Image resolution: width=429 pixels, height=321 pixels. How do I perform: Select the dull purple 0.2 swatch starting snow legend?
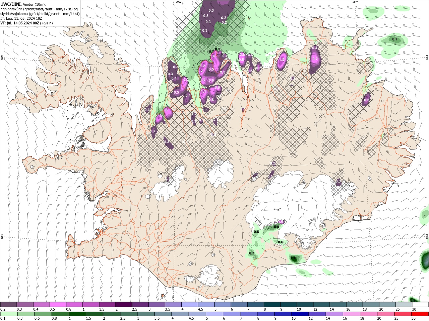(x=8, y=305)
